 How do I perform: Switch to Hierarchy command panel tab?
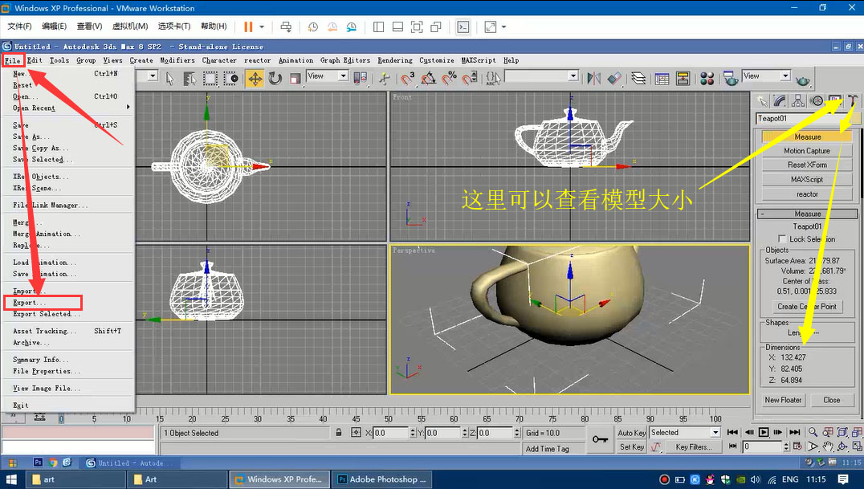pos(798,101)
